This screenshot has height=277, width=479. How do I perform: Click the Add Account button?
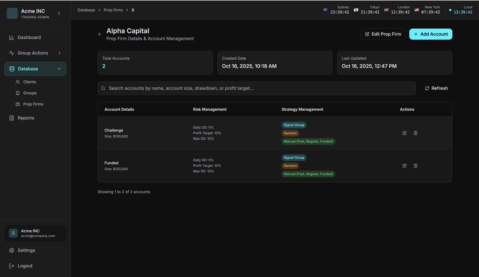click(431, 34)
